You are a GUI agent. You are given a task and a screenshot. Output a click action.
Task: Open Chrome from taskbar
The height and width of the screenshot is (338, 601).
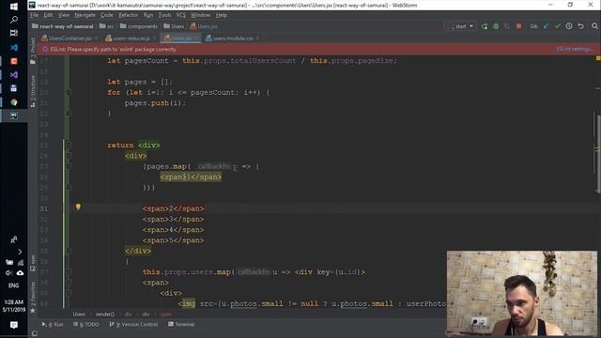14,102
